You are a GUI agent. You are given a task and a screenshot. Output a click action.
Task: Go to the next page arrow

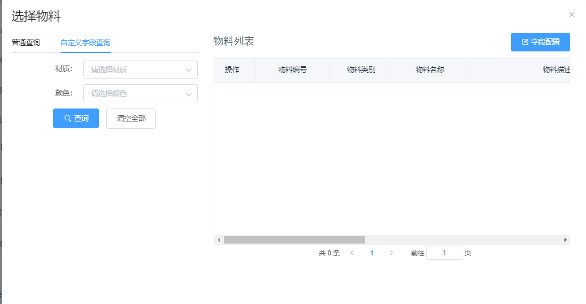(x=391, y=253)
